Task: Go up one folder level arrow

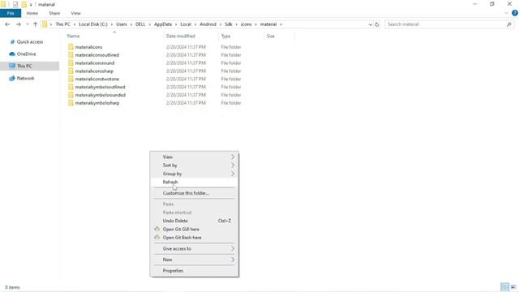Action: point(35,24)
